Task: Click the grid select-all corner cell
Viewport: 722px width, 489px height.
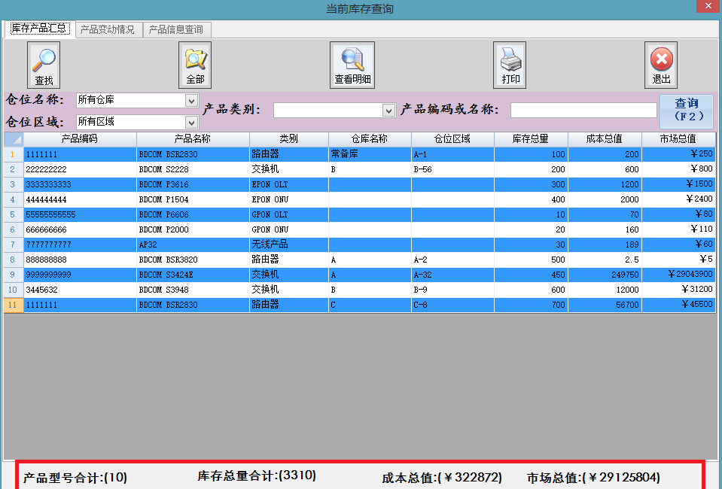Action: click(x=14, y=139)
